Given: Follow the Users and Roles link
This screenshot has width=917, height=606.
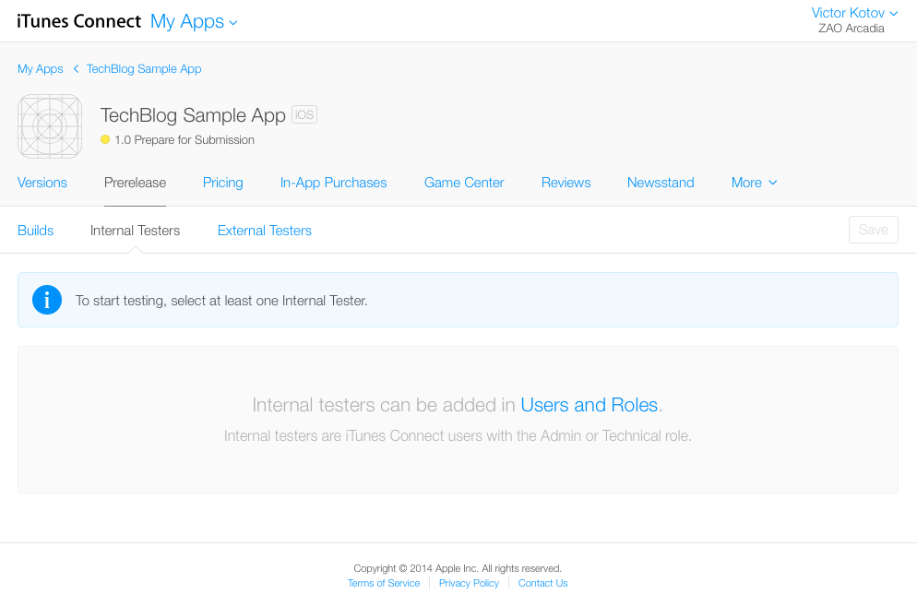Looking at the screenshot, I should point(589,405).
